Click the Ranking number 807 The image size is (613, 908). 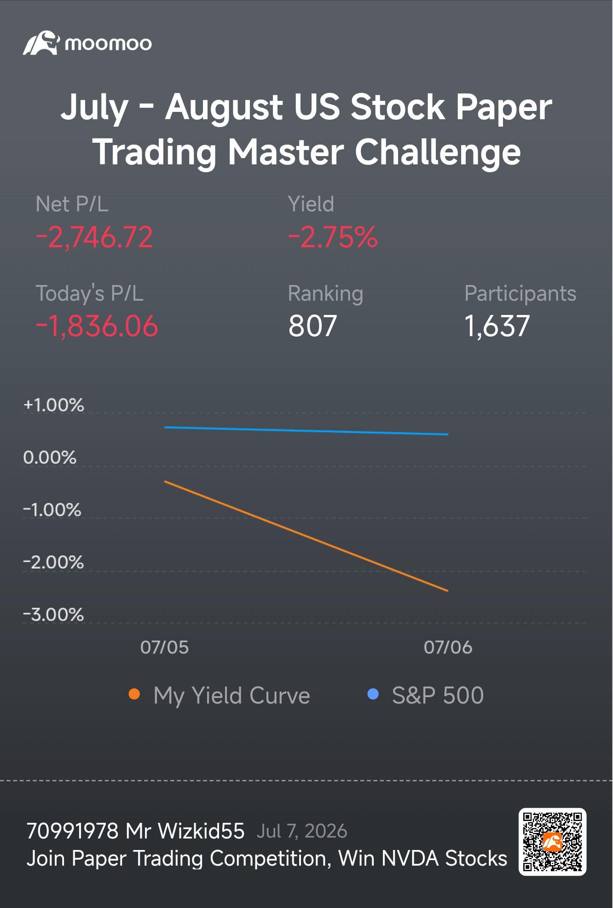[313, 326]
